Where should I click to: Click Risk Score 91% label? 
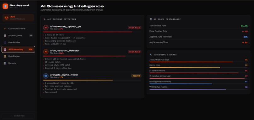coord(56,29)
